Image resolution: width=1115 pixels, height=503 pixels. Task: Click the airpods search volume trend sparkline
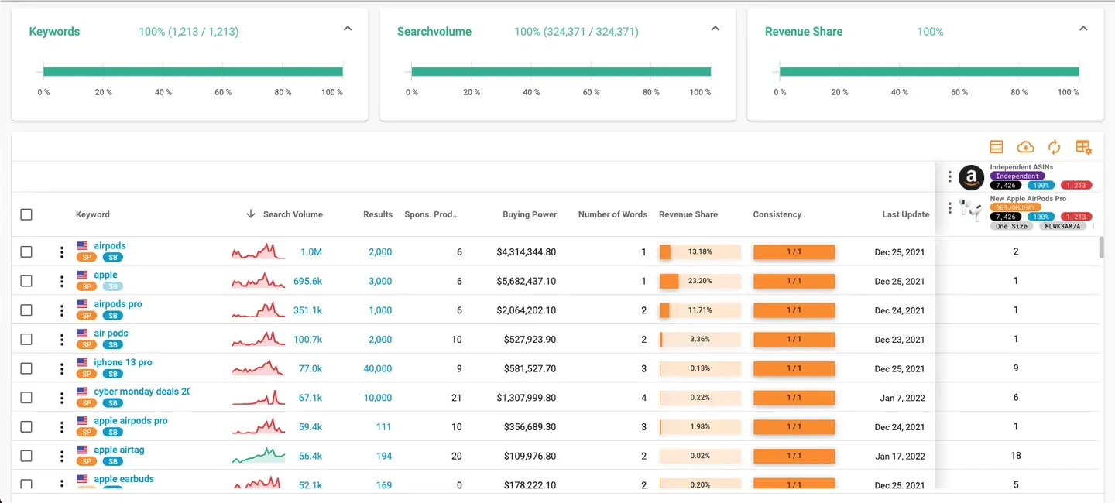(x=259, y=251)
